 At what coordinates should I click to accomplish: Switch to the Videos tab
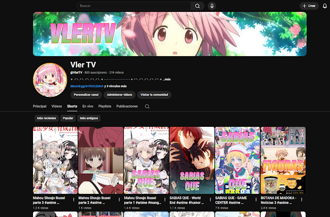click(57, 106)
